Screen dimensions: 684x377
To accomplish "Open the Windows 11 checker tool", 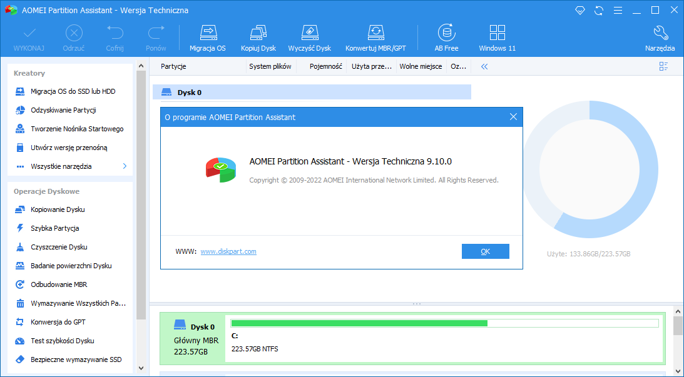I will pyautogui.click(x=498, y=38).
